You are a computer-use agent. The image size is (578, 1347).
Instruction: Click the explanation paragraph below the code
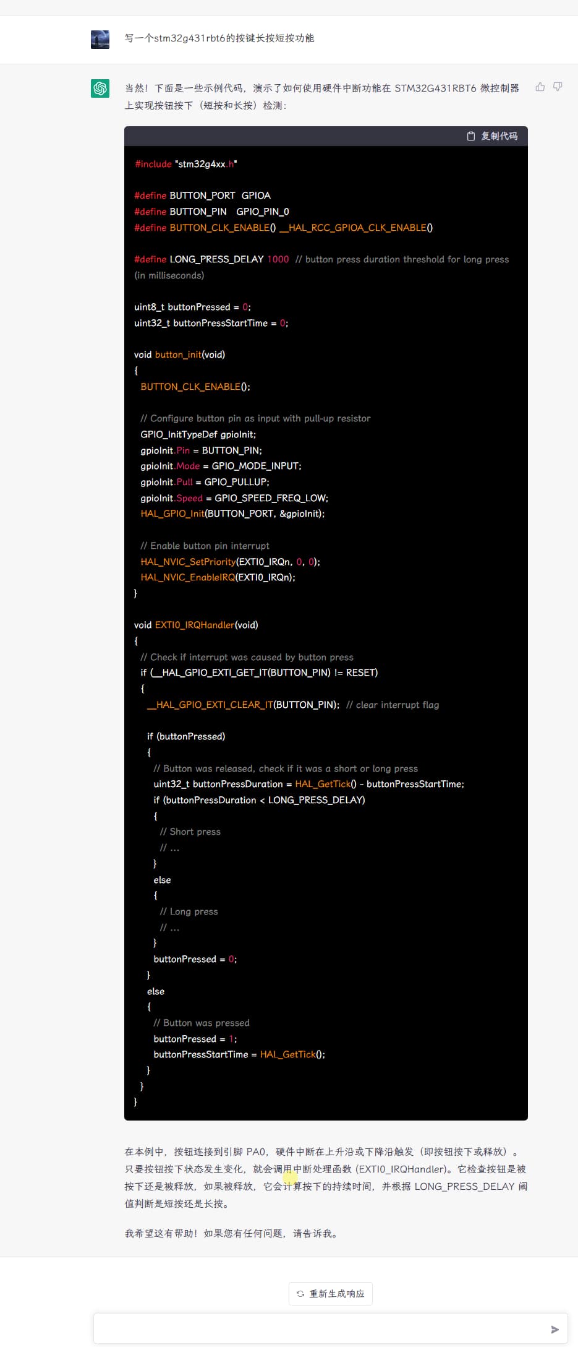[x=325, y=1177]
